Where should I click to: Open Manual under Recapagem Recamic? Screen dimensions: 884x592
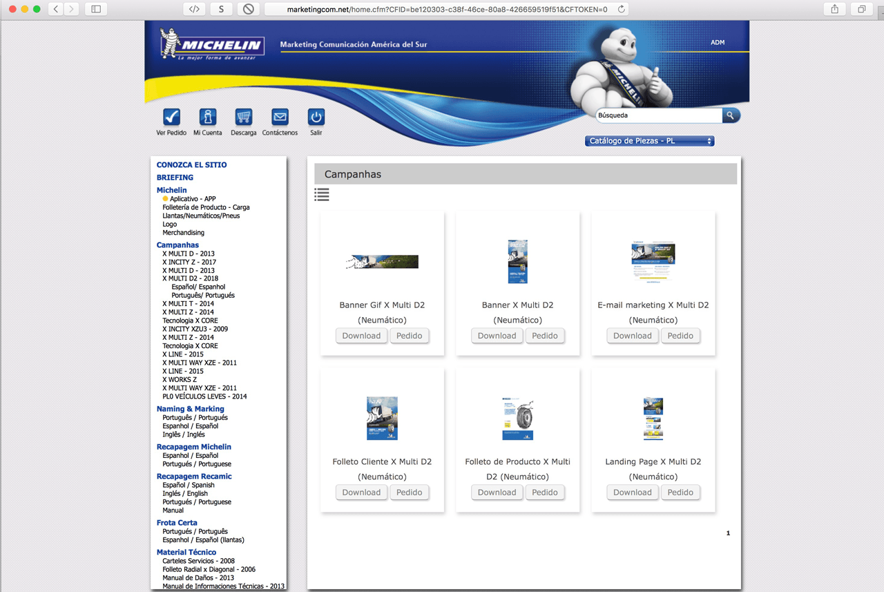pos(173,510)
